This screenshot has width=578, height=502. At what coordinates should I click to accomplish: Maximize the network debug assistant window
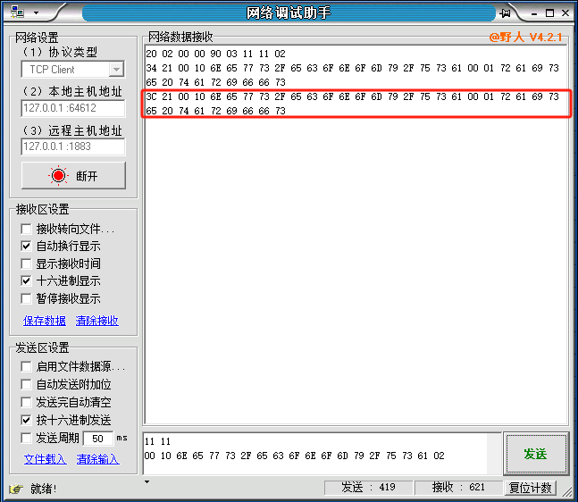[x=549, y=13]
